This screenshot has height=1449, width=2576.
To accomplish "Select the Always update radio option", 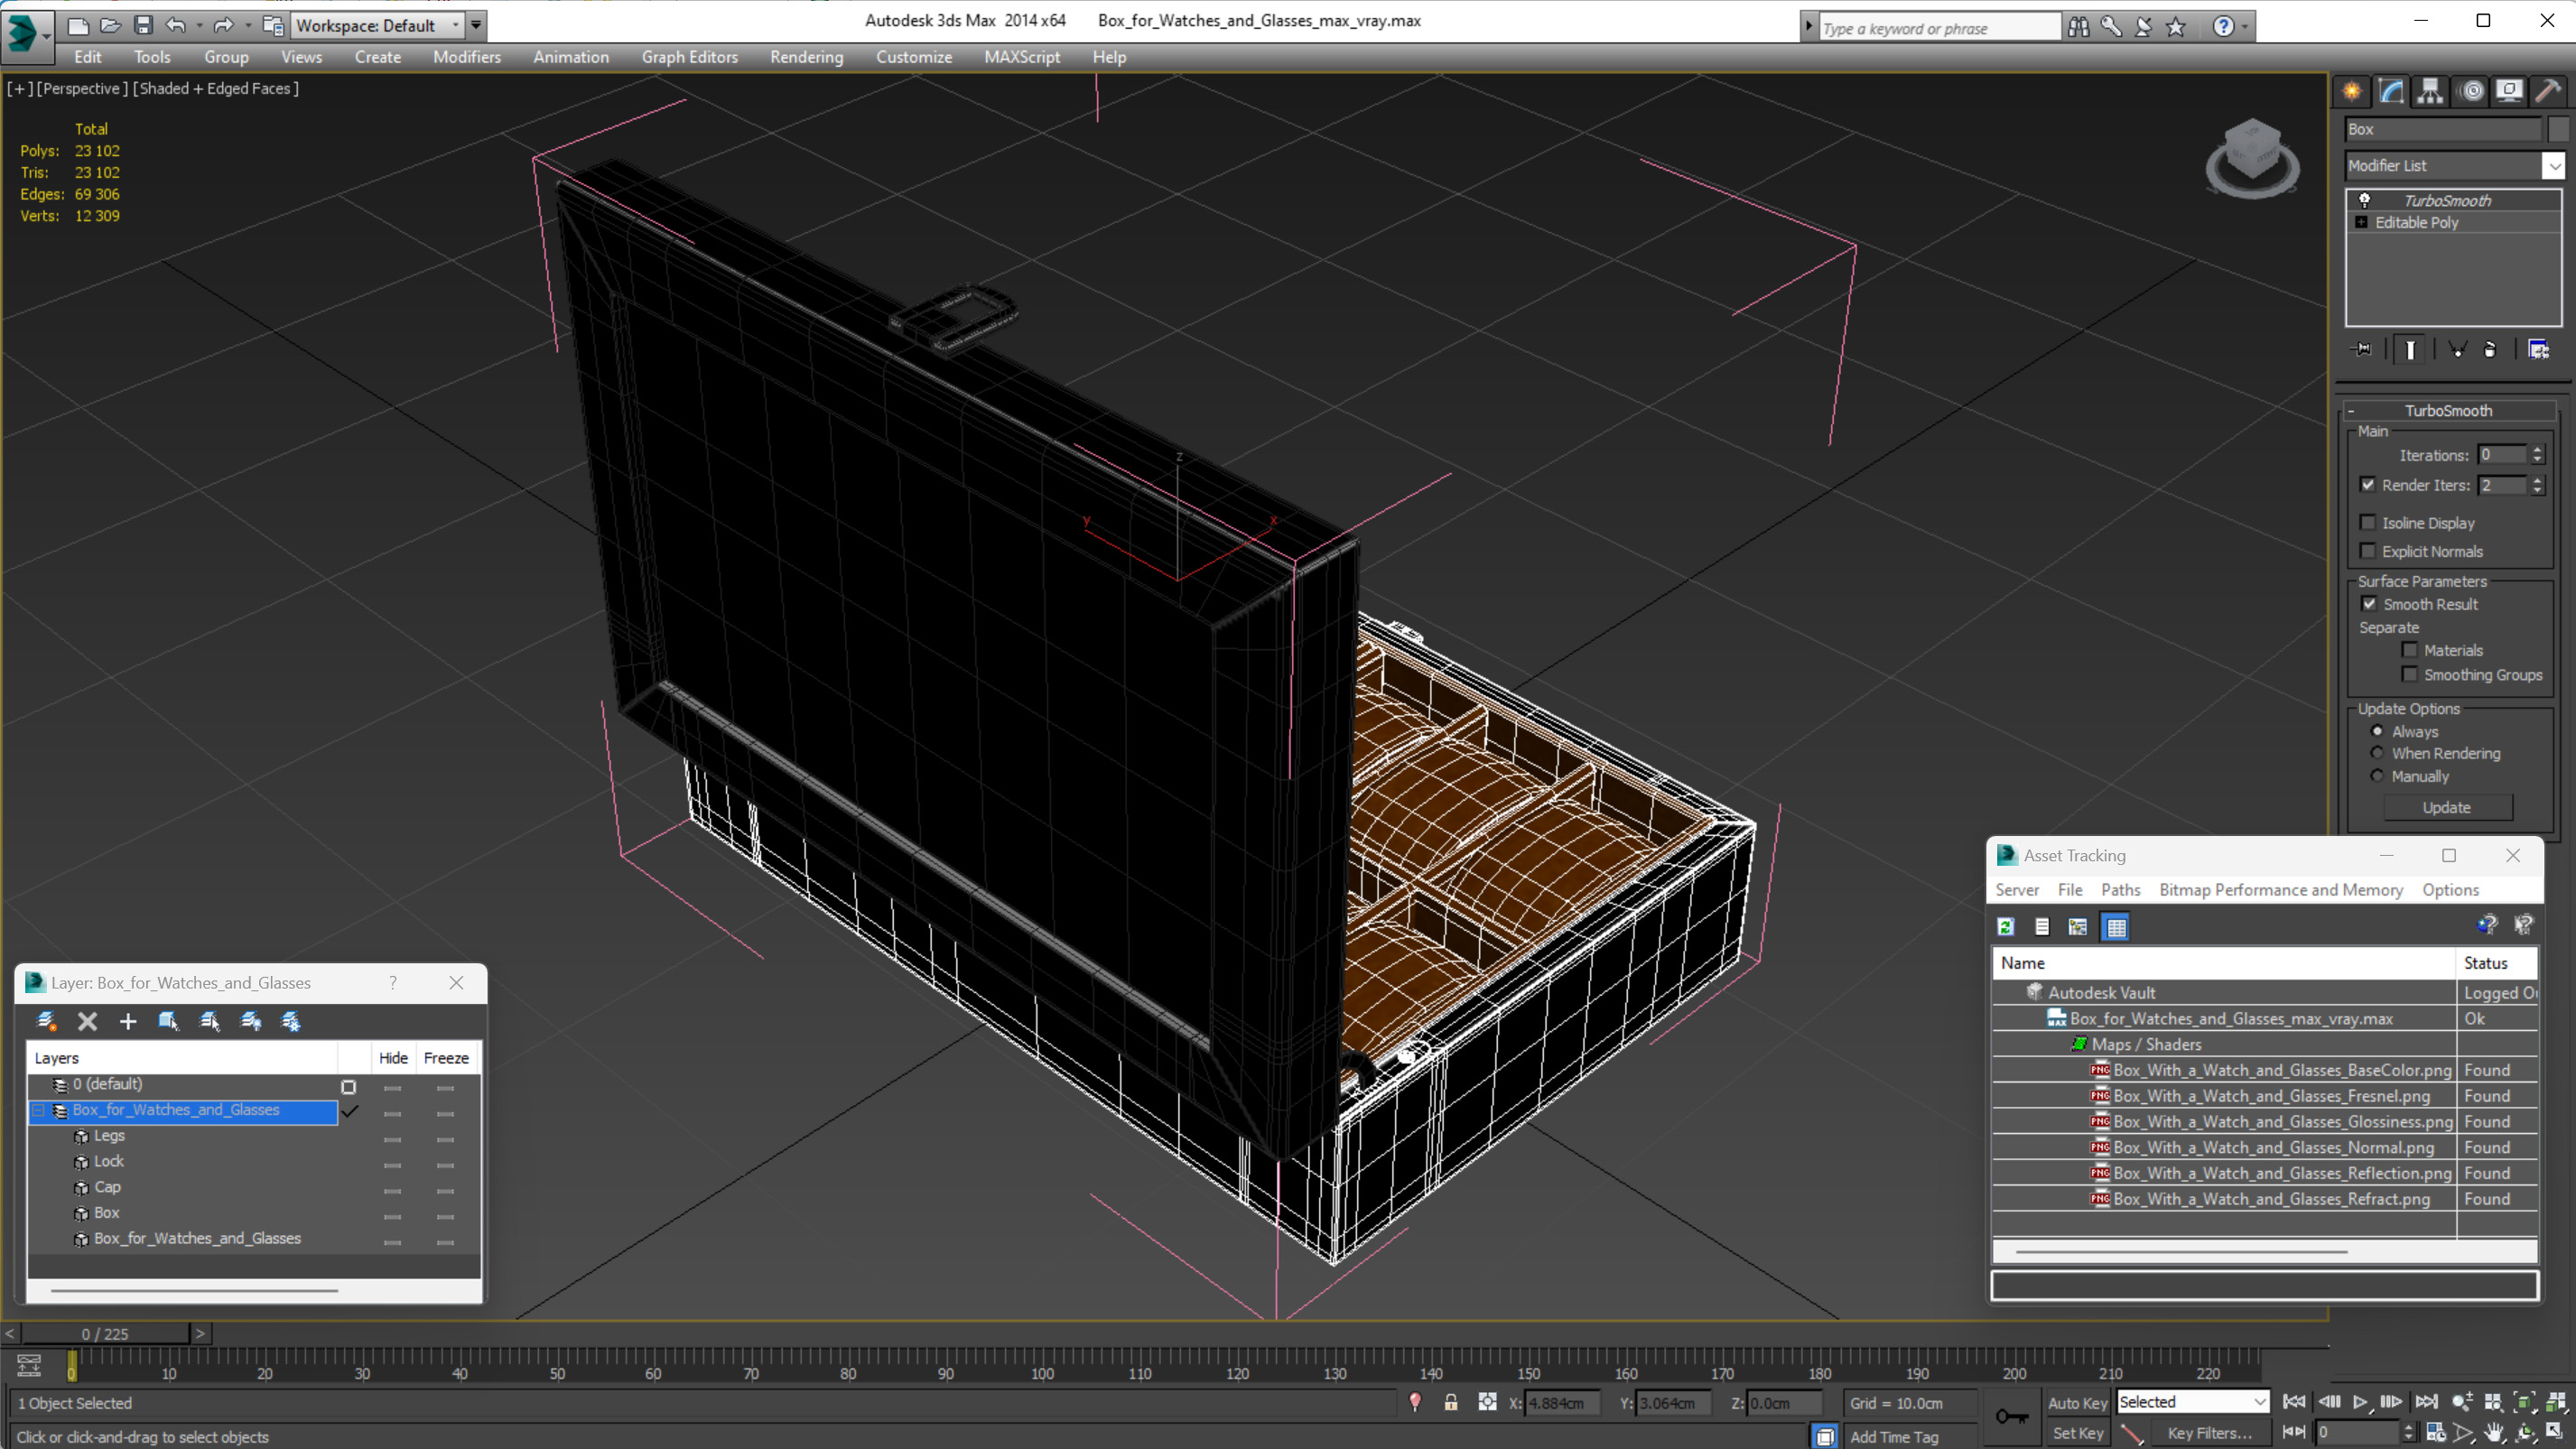I will pyautogui.click(x=2377, y=731).
